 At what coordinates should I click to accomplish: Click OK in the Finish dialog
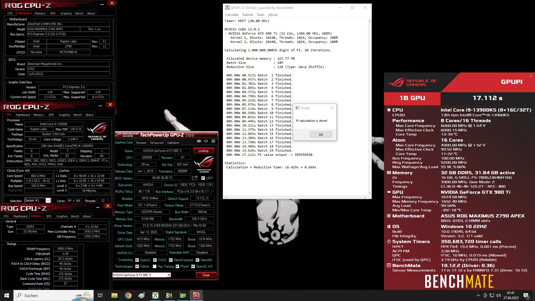[321, 135]
